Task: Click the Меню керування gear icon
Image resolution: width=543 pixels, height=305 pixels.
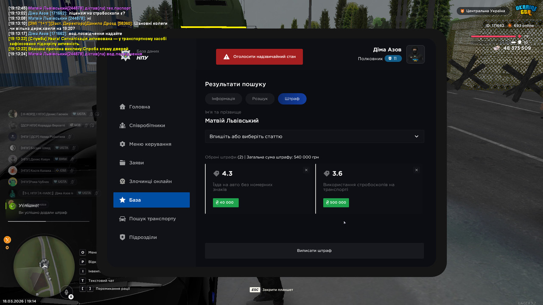Action: (123, 144)
